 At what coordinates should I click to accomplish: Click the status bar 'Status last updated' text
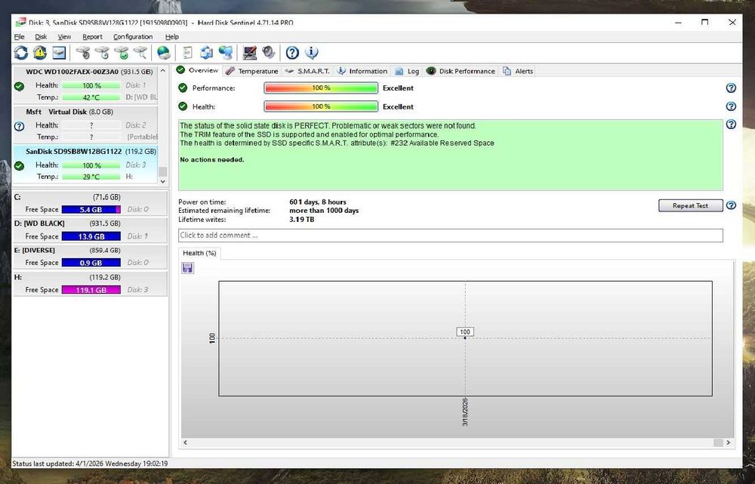click(x=90, y=464)
